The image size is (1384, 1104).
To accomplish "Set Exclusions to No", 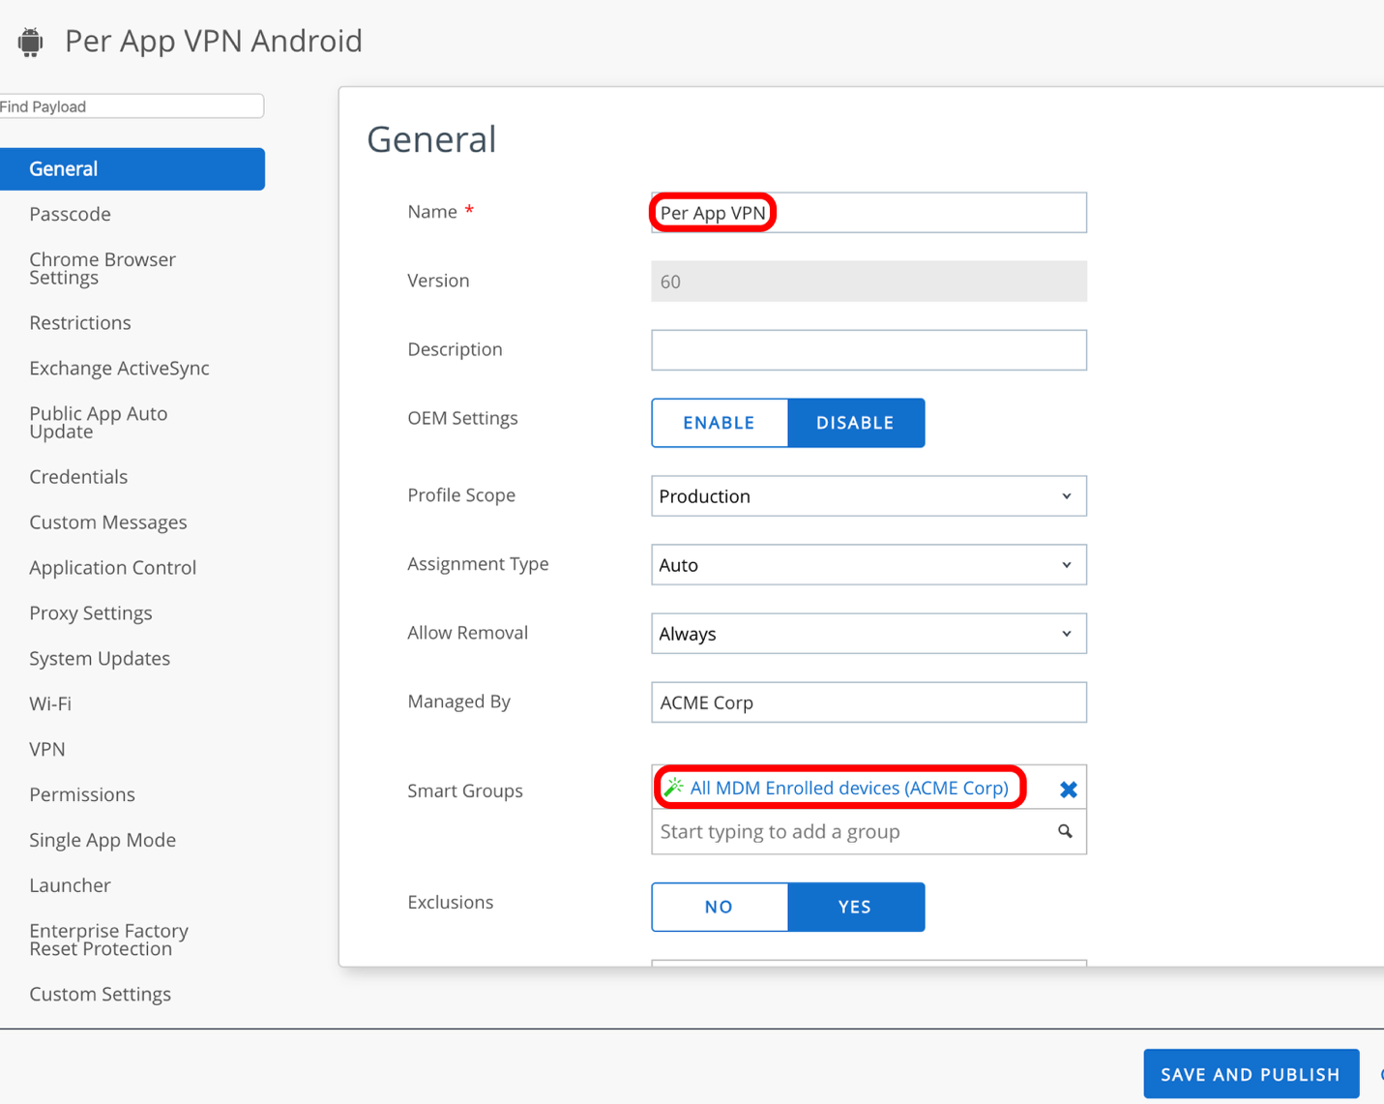I will 719,907.
